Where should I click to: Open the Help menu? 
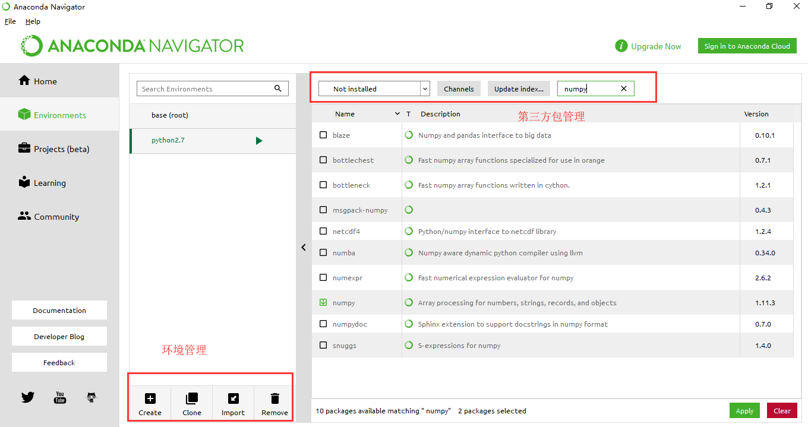[x=33, y=21]
